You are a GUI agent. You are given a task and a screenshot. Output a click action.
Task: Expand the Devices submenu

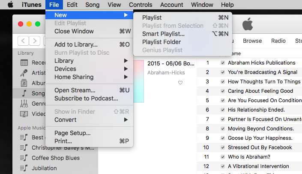point(126,69)
